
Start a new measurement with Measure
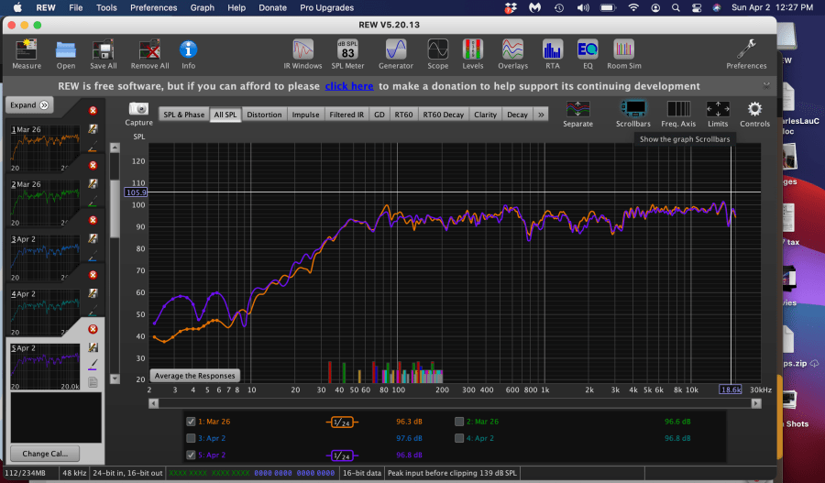point(27,54)
